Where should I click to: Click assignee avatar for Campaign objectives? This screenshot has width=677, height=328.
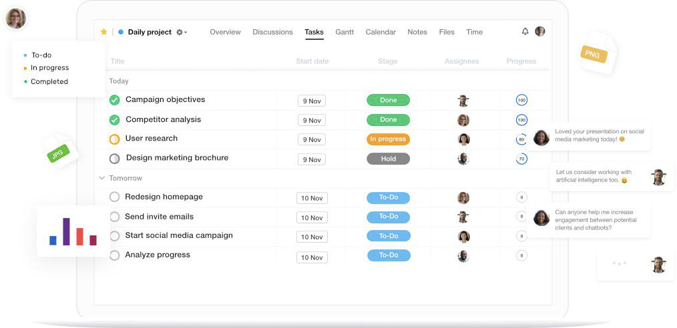tap(463, 101)
